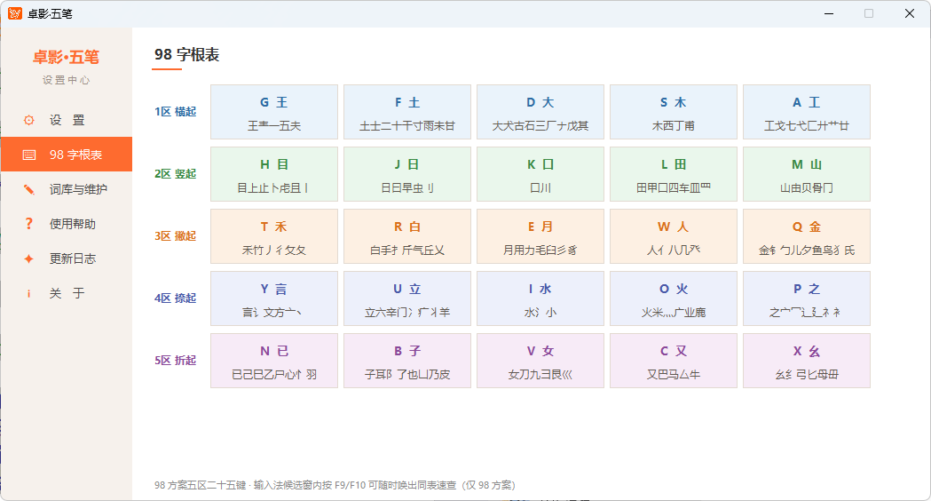Click the gear icon beside 设置

[x=28, y=120]
